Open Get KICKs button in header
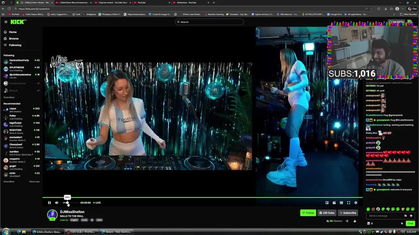Screen dimensions: 419x235 pyautogui.click(x=396, y=22)
